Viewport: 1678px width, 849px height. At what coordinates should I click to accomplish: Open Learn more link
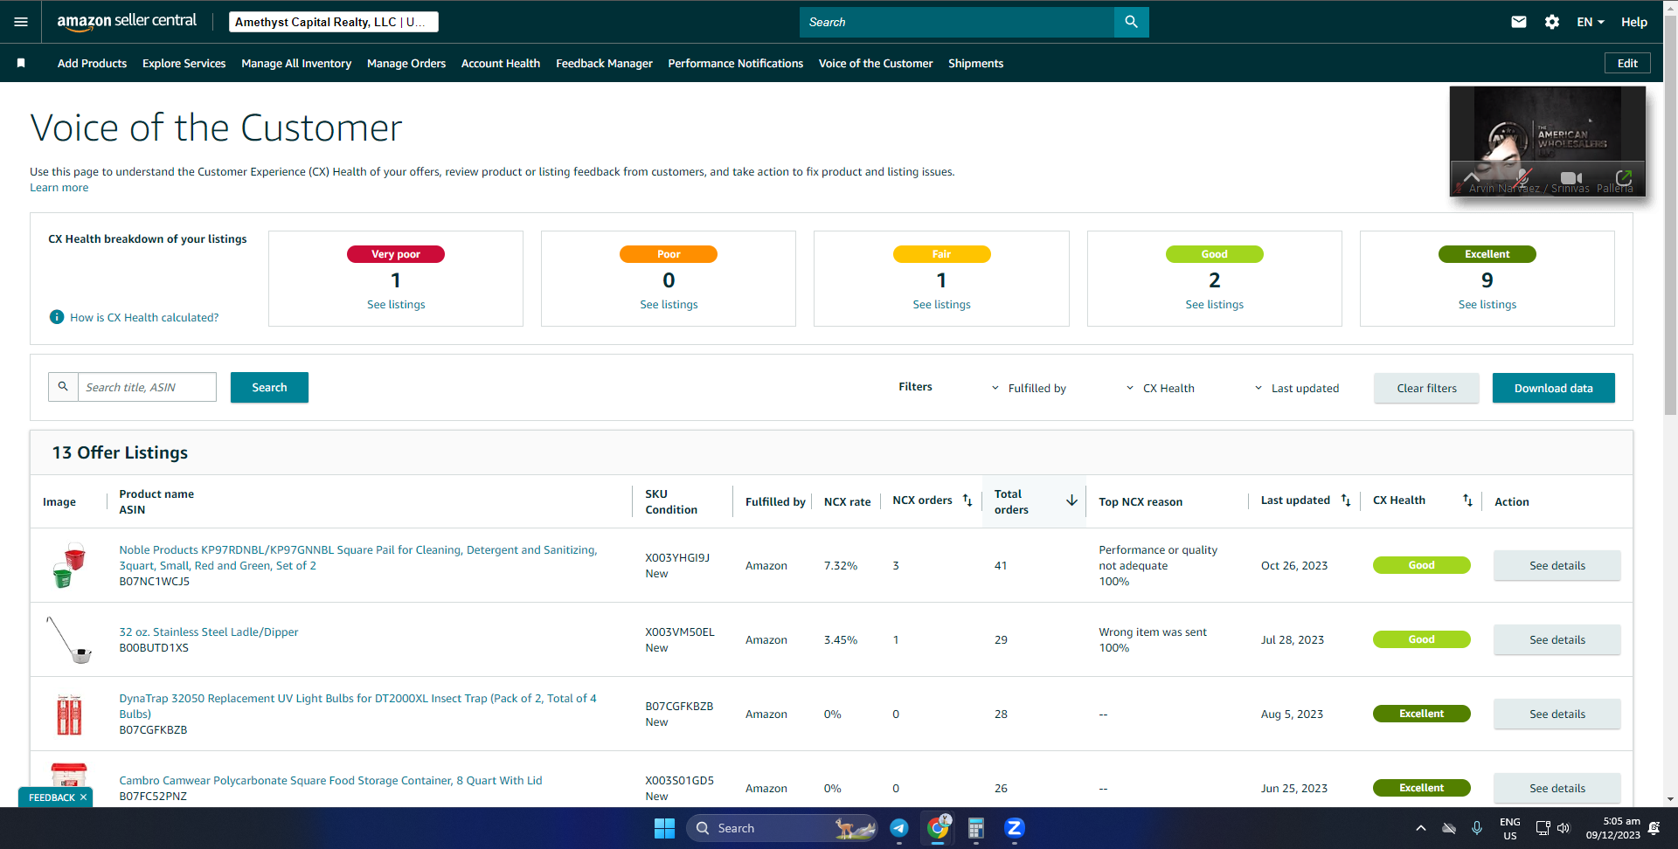point(59,187)
